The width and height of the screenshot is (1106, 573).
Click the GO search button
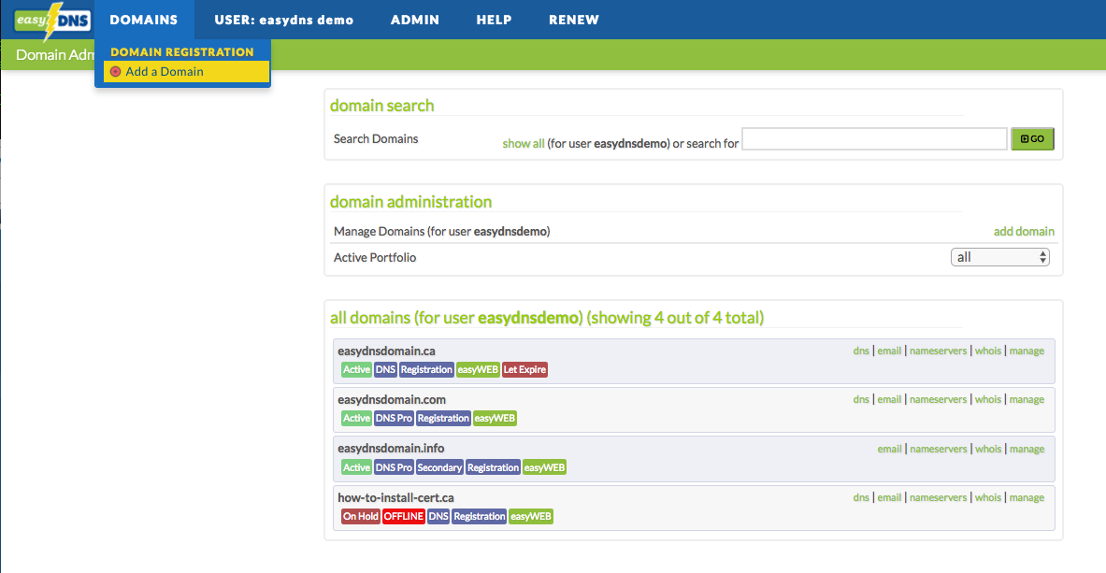[x=1033, y=139]
